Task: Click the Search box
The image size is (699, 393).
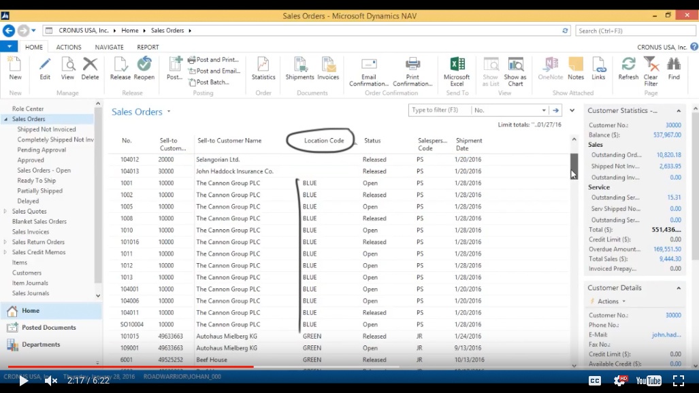Action: (x=635, y=31)
